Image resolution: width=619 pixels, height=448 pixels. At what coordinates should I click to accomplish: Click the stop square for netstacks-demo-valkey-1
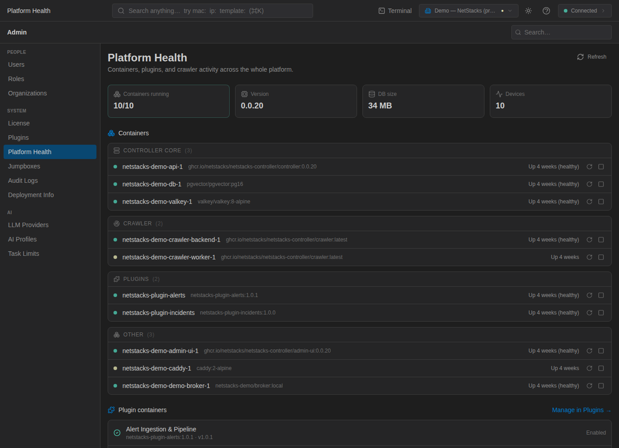click(x=601, y=202)
